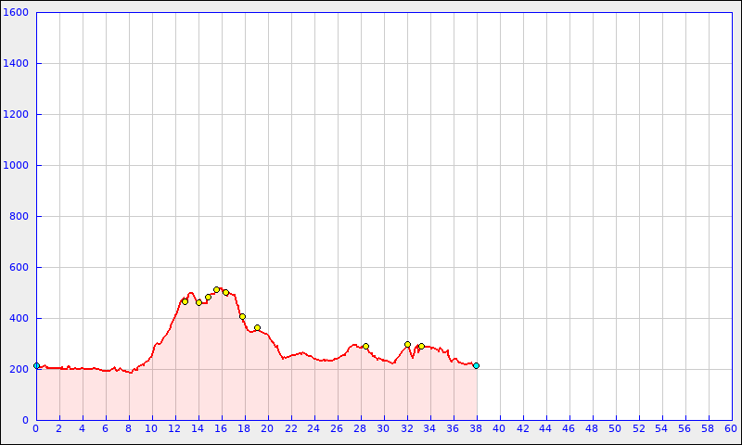Click the last yellow waypoint past distance 33
Viewport: 742px width, 445px height.
coord(421,346)
